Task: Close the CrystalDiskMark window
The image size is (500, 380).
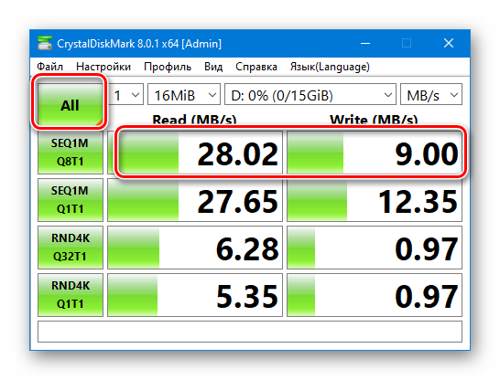Action: [449, 43]
